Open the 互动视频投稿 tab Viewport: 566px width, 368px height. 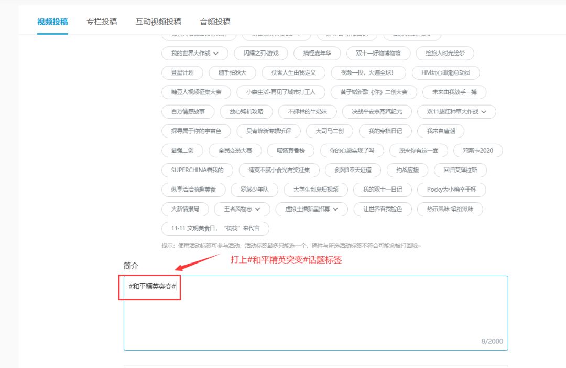pos(158,22)
